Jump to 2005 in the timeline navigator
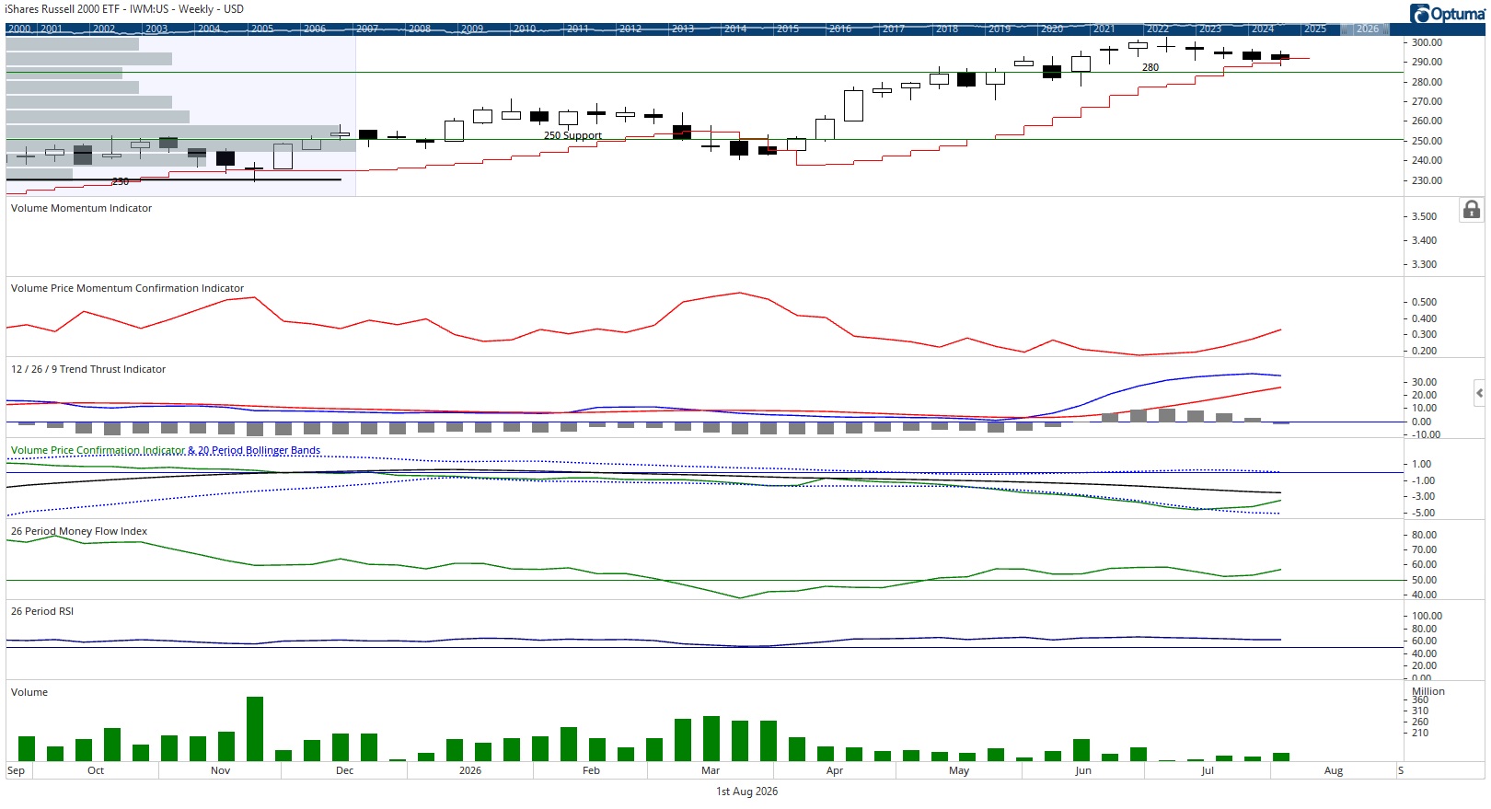 (262, 29)
